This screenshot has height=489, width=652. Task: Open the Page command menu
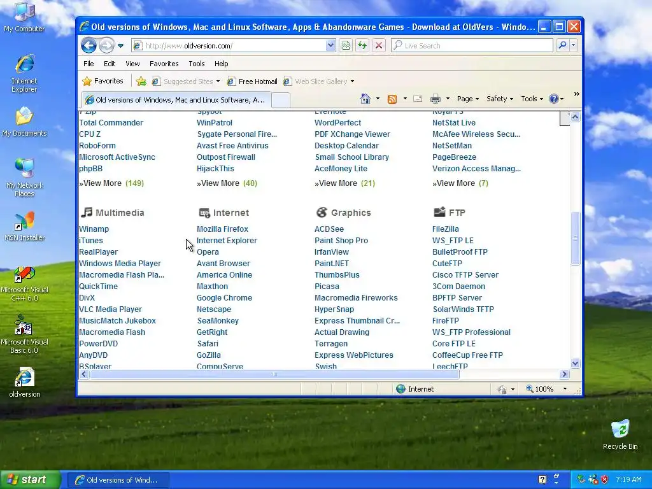(468, 99)
